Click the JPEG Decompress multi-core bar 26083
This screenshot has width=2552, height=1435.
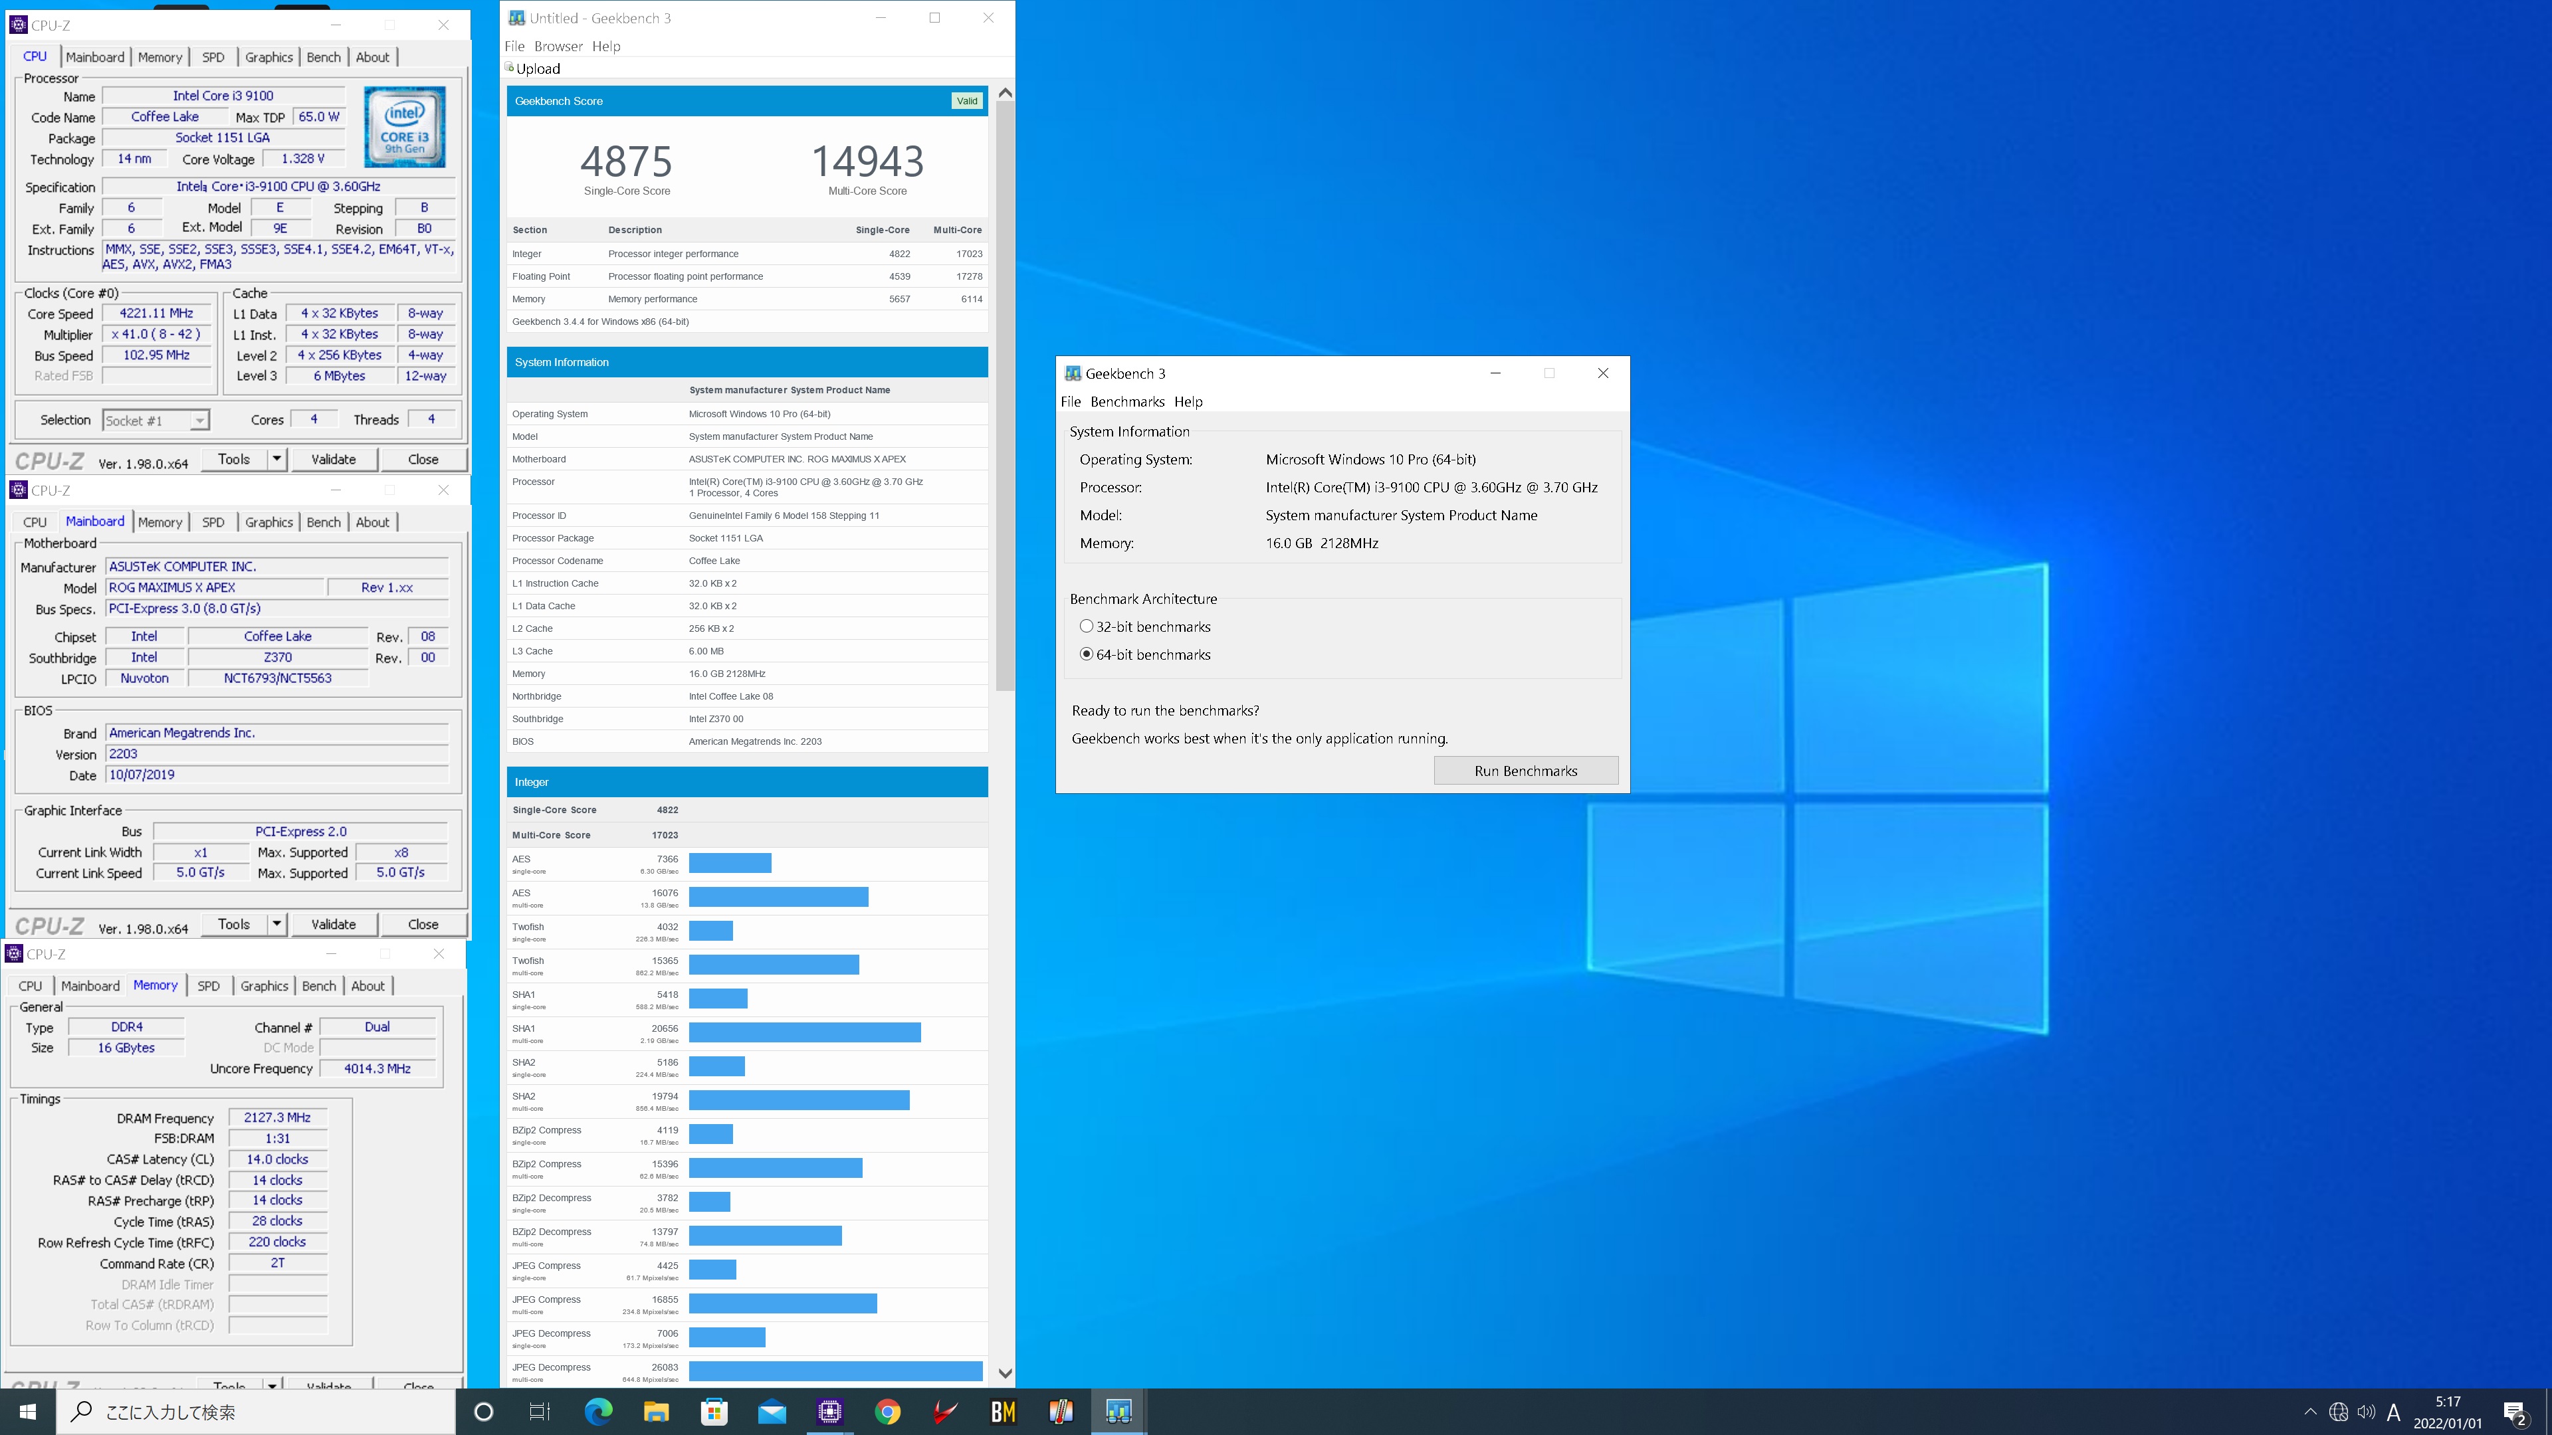click(835, 1371)
